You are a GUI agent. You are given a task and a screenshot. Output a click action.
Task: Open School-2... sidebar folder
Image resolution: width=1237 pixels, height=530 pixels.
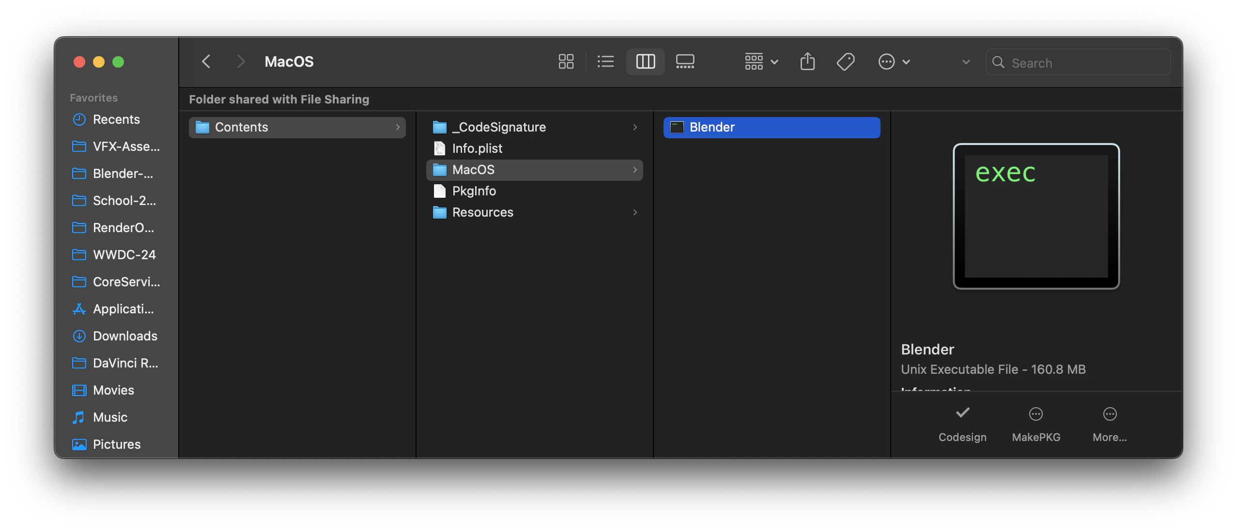click(116, 201)
